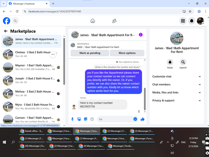Attach a photo with the image icon
The height and width of the screenshot is (157, 209).
click(x=79, y=119)
